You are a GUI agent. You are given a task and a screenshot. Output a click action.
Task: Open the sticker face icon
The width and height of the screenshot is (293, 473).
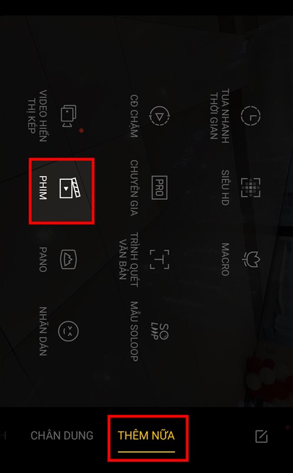click(x=68, y=331)
